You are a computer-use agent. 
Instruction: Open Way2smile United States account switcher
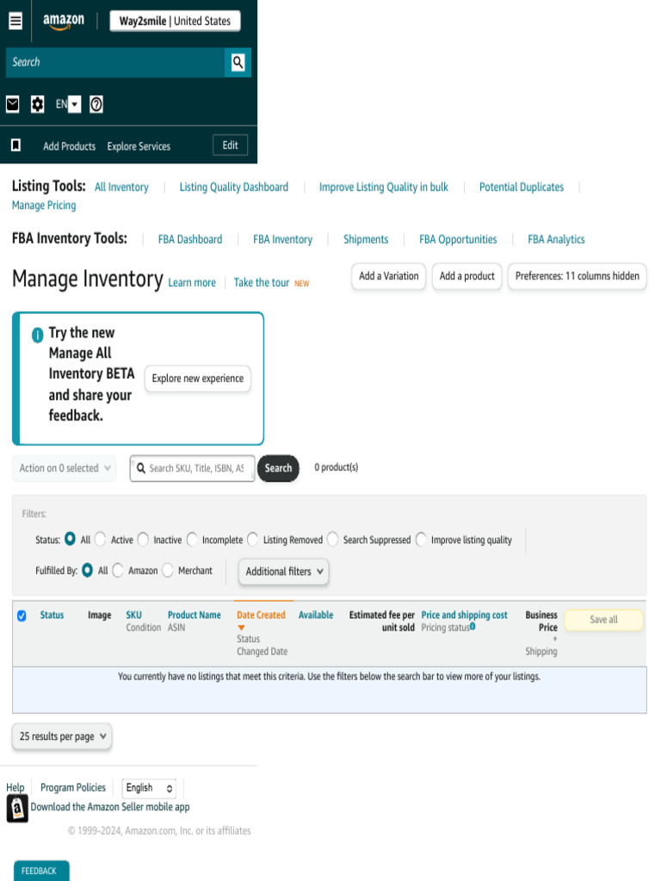[175, 22]
